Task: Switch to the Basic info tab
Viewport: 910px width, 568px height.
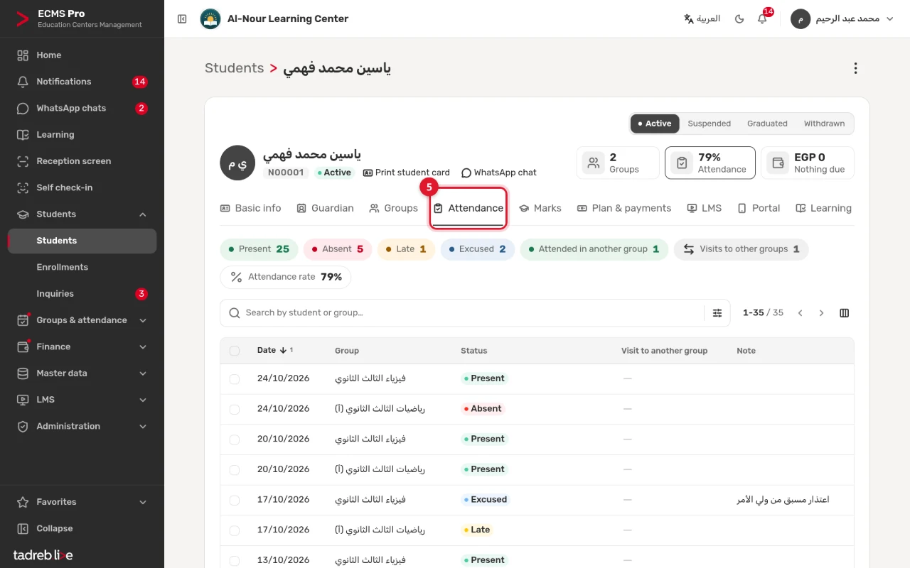Action: pyautogui.click(x=250, y=208)
